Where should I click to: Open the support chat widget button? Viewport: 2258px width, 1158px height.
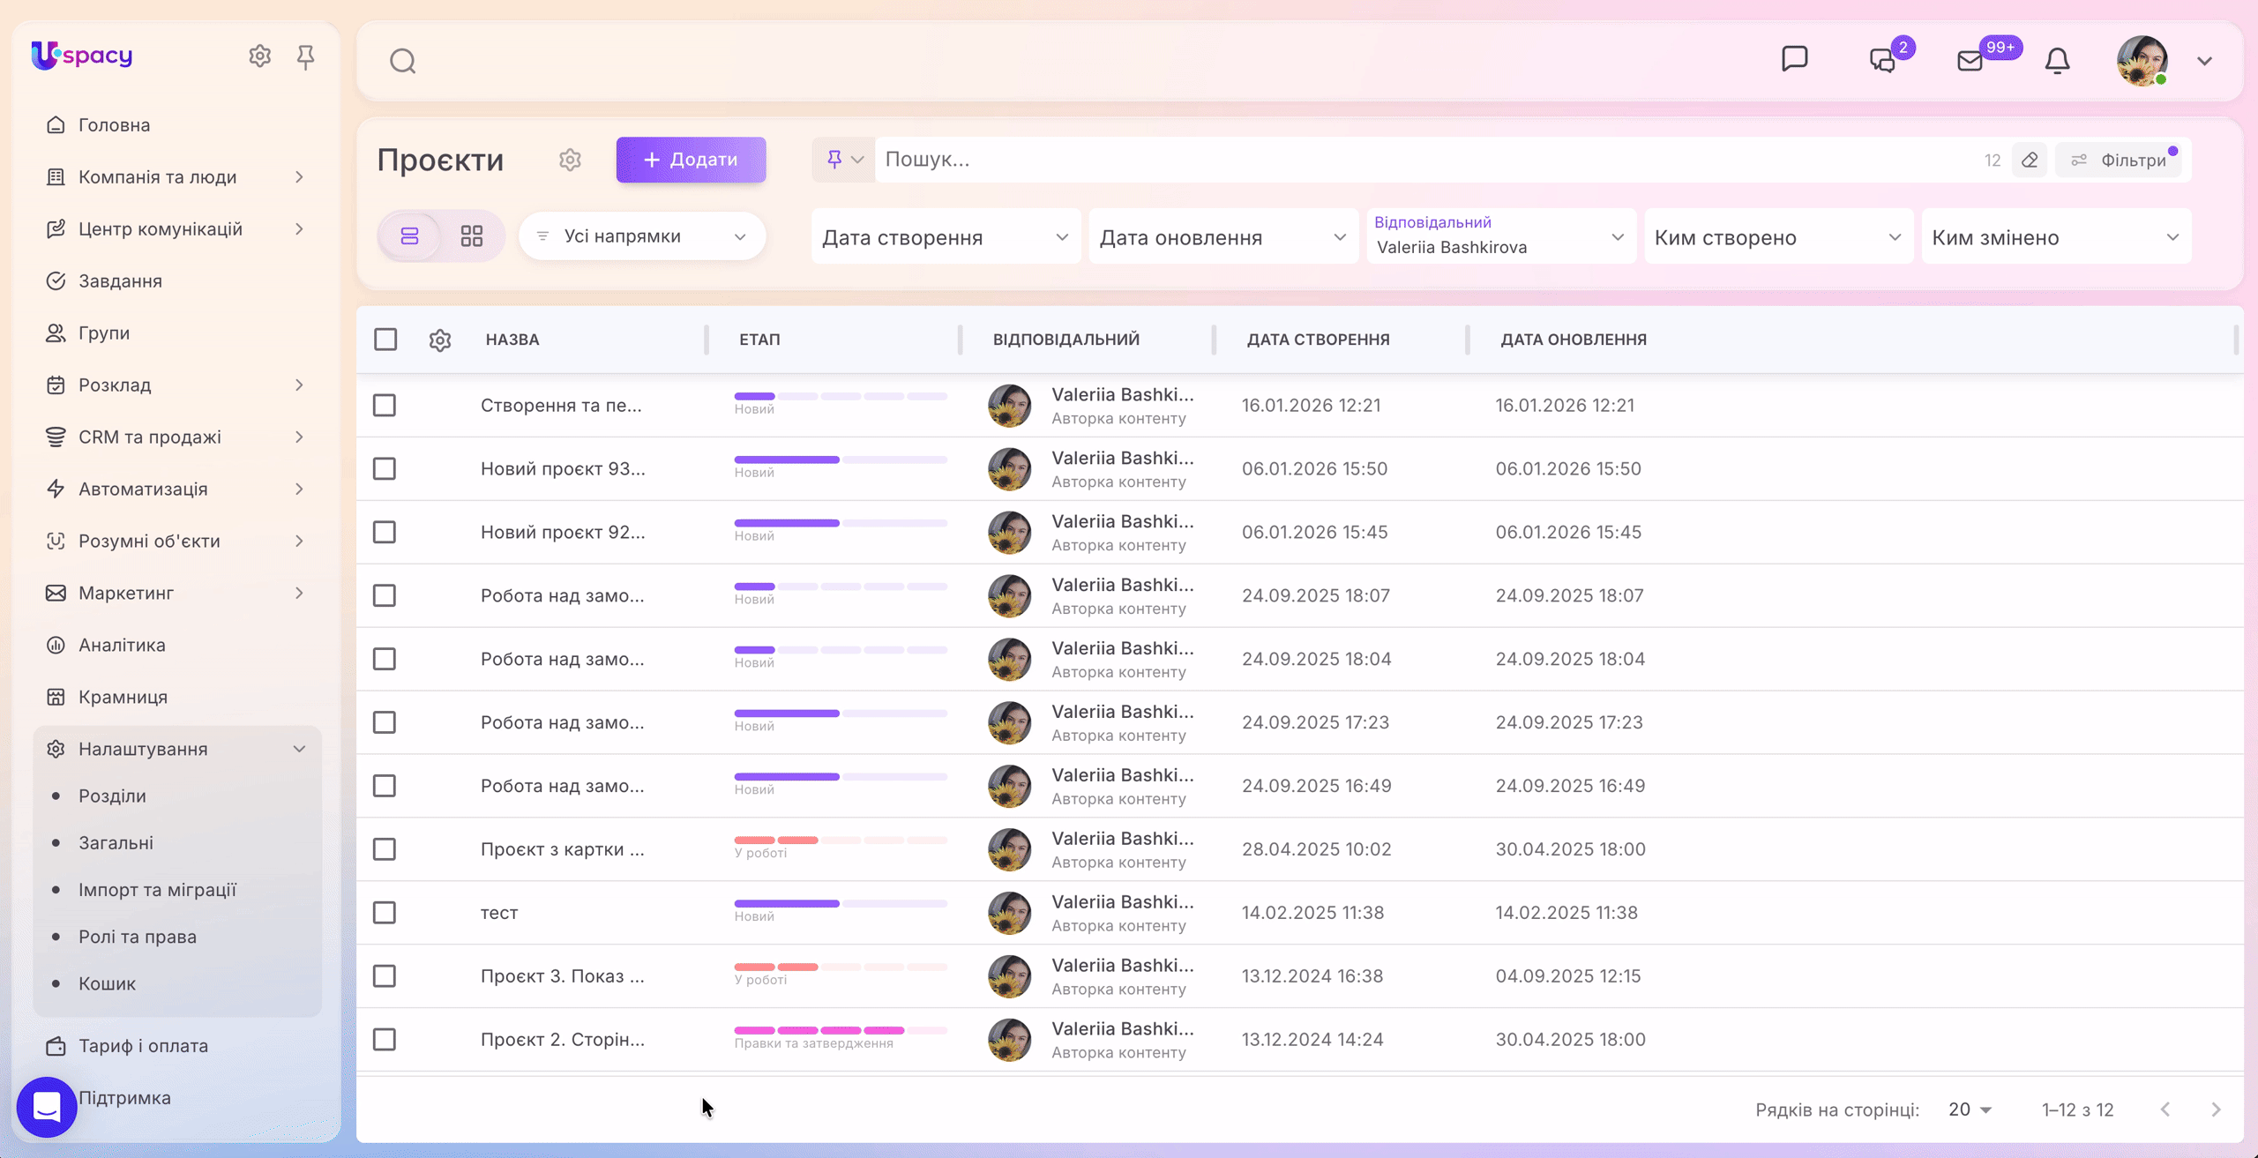coord(47,1107)
